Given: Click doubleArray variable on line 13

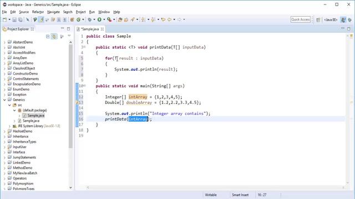Looking at the screenshot, I should [139, 103].
